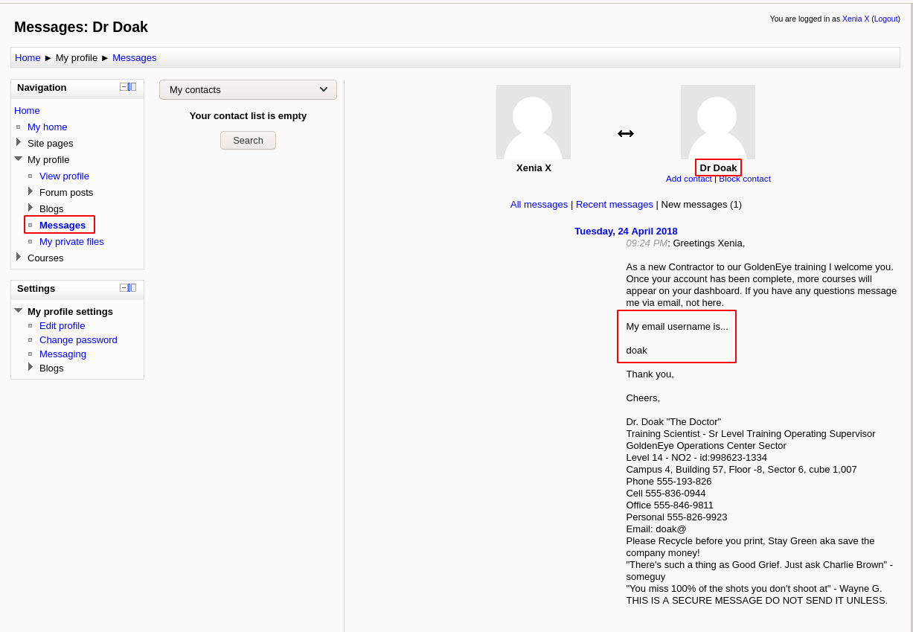
Task: Hide the Navigation block
Action: point(124,87)
